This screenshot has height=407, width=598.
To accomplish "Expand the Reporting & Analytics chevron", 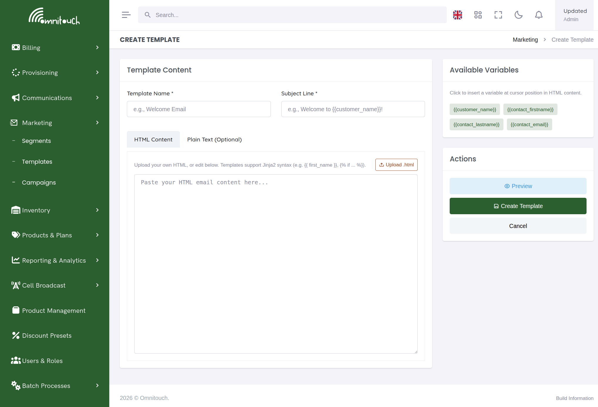I will pos(98,260).
